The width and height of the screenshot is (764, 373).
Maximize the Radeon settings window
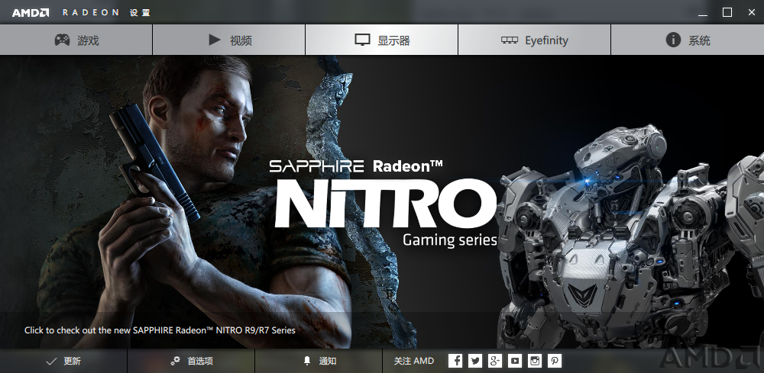pyautogui.click(x=727, y=13)
